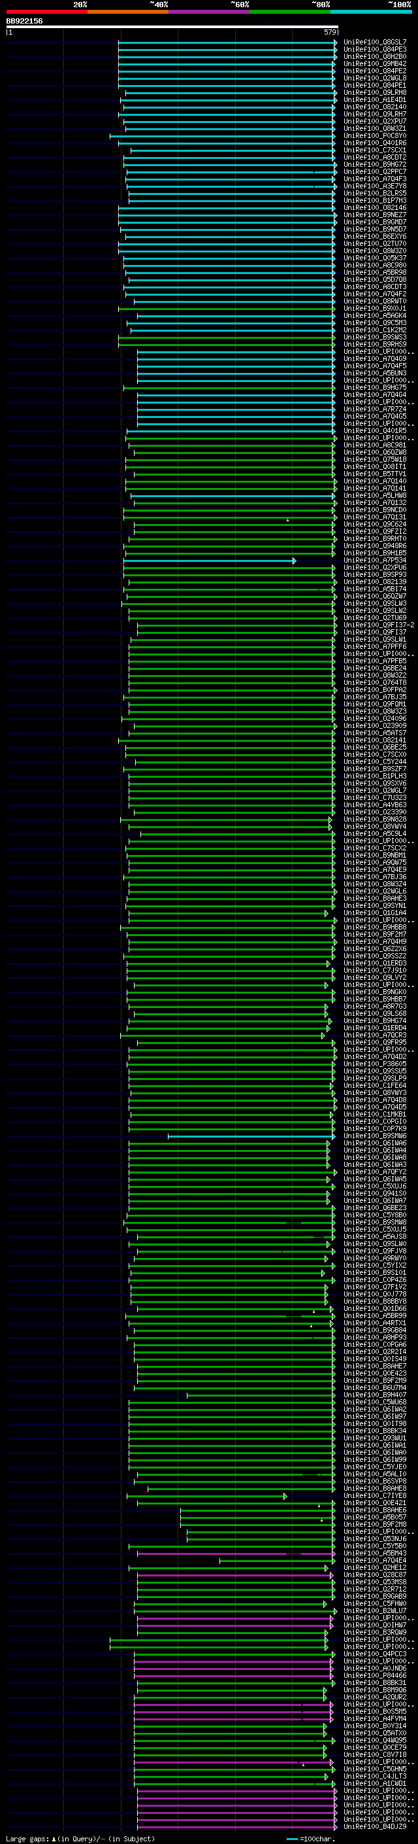Open the UniRef100_B9N828 entry
This screenshot has width=418, height=1844.
coord(375,819)
